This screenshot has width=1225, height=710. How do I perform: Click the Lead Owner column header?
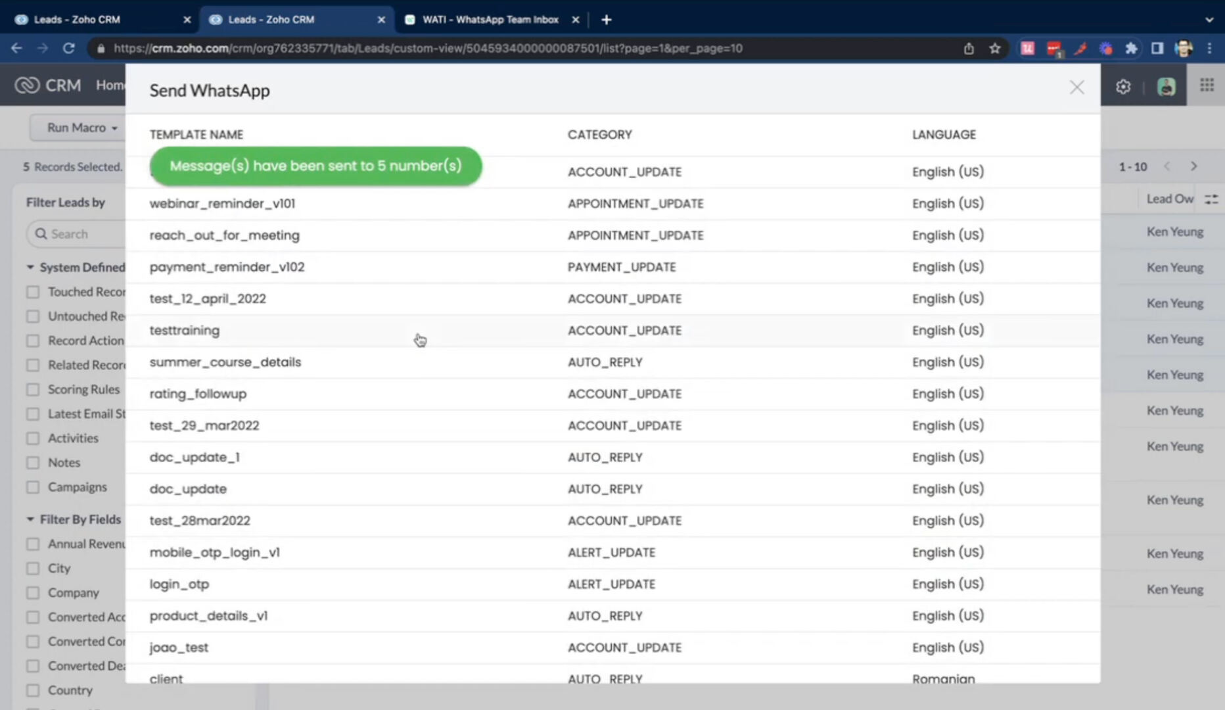[1170, 199]
